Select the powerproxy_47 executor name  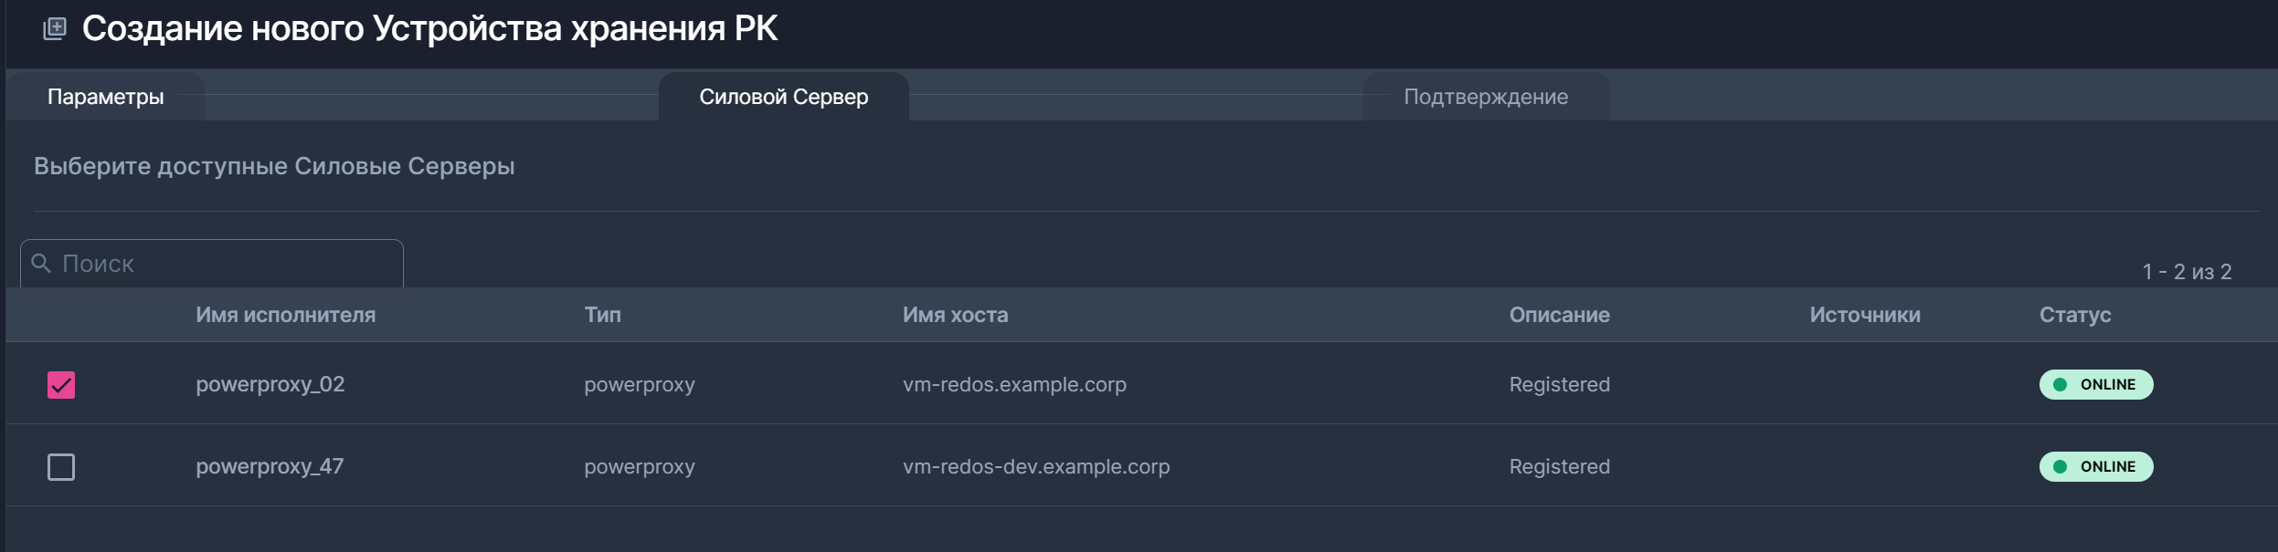(270, 467)
